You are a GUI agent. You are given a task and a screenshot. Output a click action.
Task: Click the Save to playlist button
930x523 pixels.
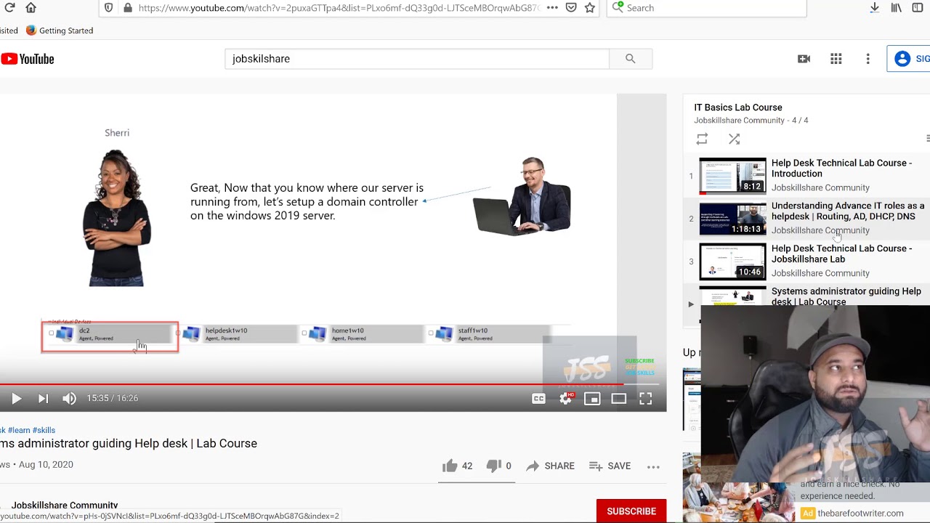(x=610, y=466)
